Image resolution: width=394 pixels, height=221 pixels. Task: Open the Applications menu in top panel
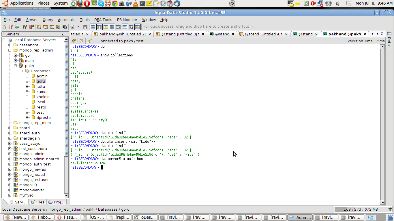[18, 3]
